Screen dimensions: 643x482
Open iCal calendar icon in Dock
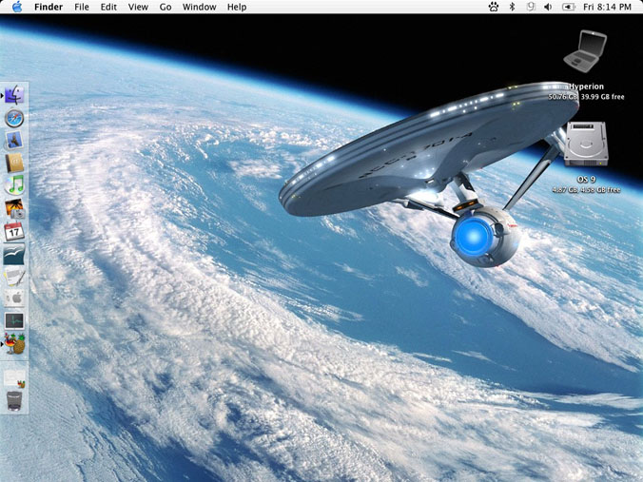(15, 231)
